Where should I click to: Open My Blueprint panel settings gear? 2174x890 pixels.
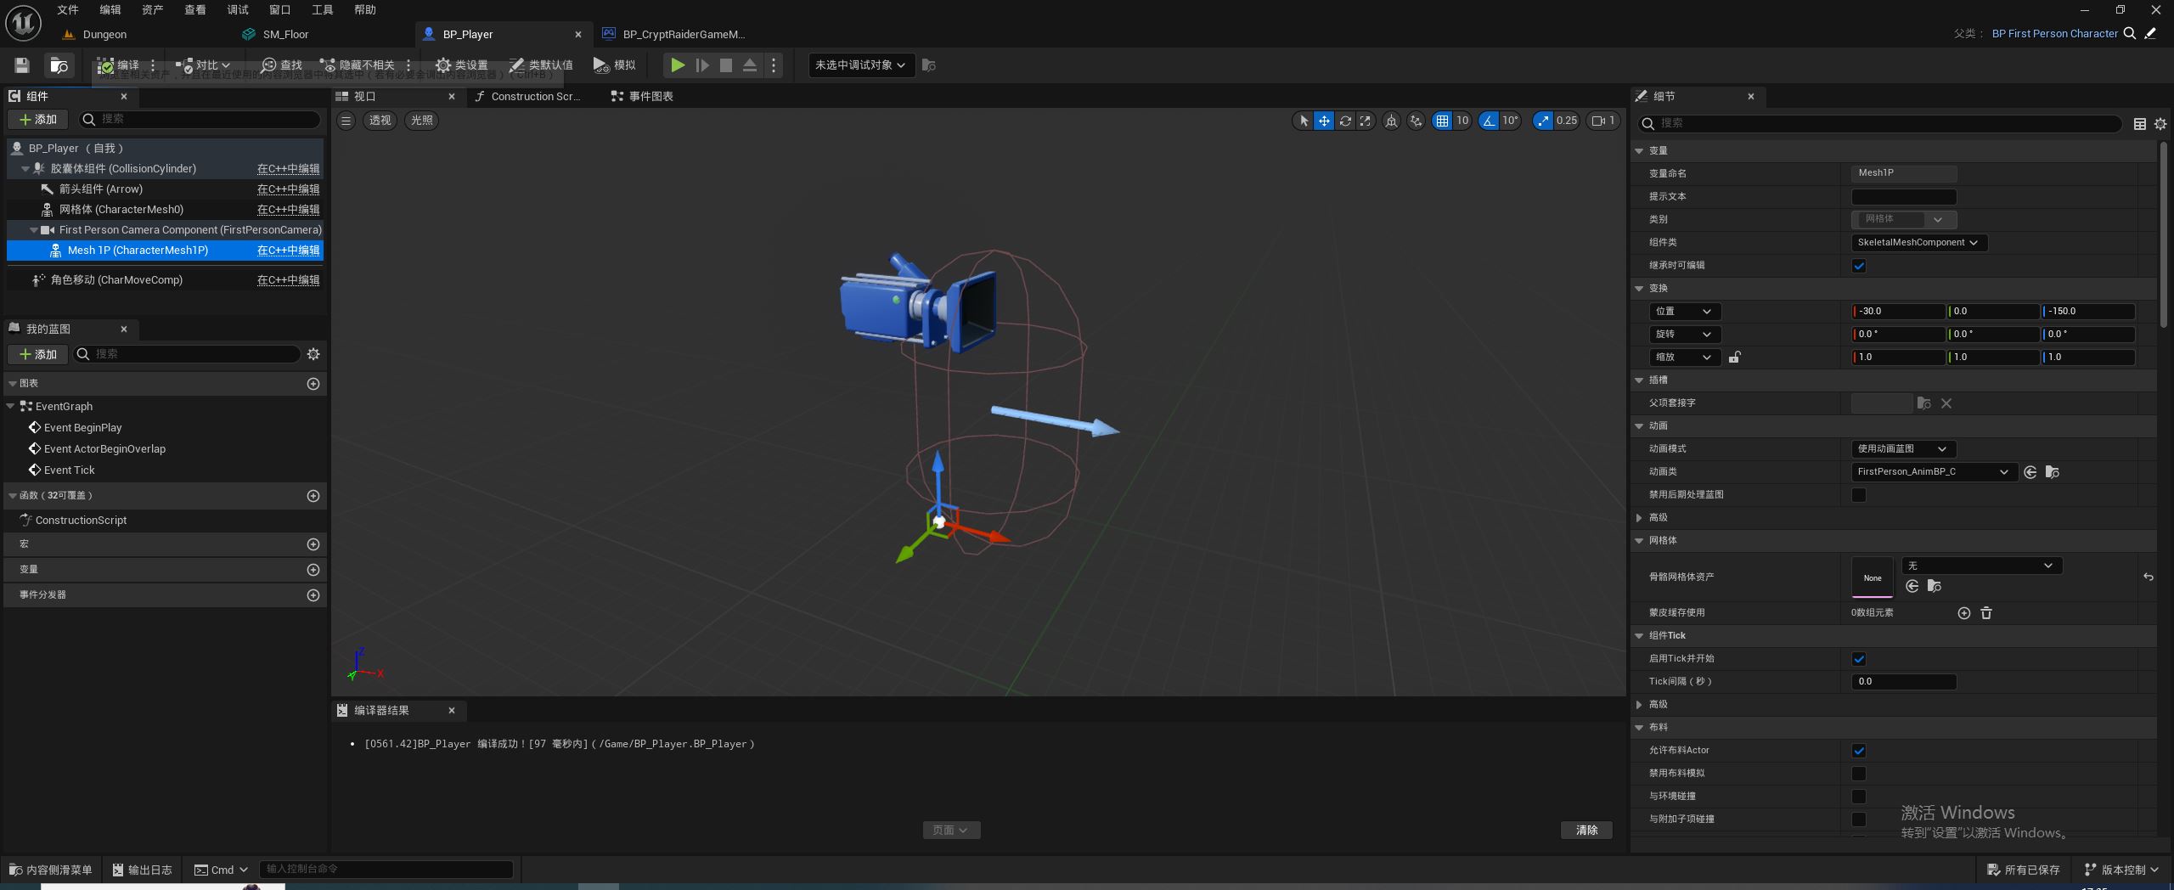click(313, 354)
